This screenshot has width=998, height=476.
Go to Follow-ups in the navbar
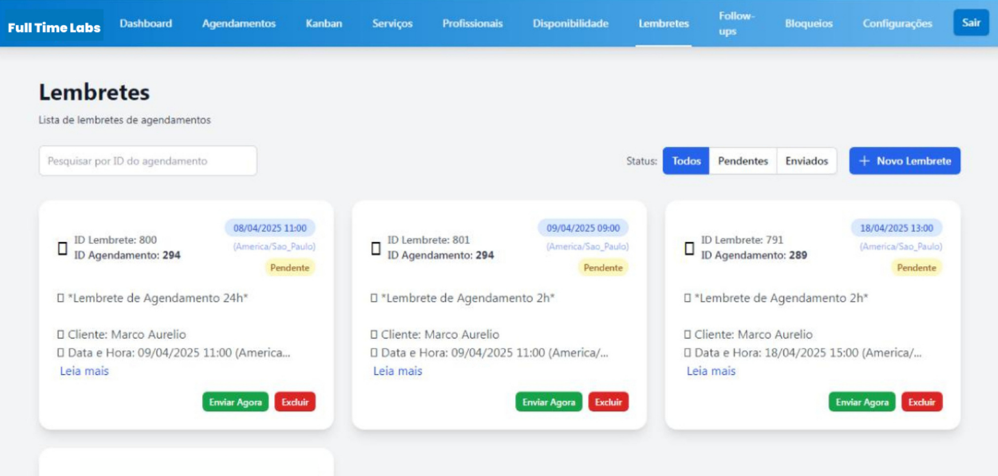click(x=736, y=23)
